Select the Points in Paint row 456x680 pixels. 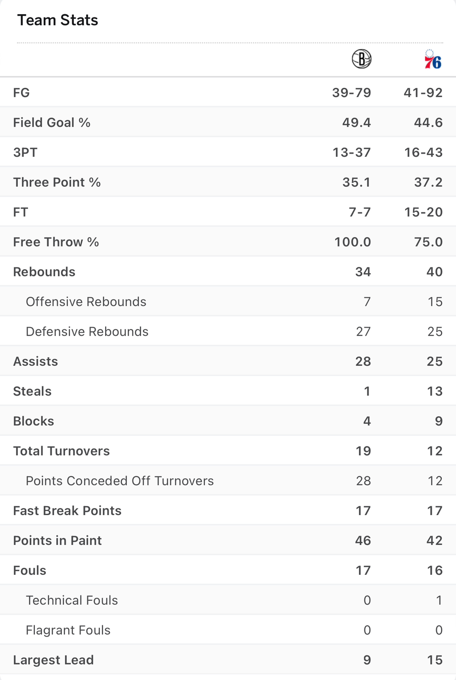[x=228, y=540]
